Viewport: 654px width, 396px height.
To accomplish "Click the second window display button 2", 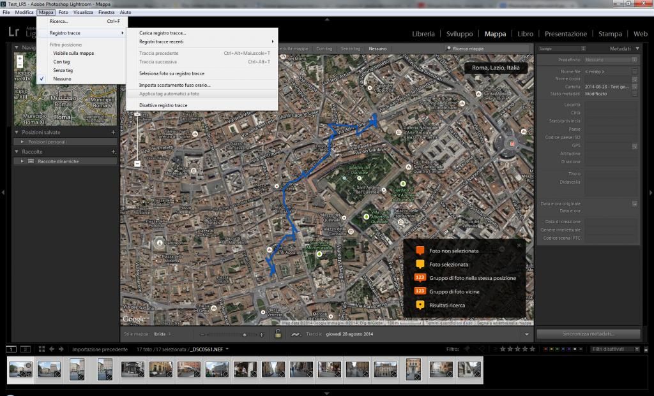I will pyautogui.click(x=26, y=349).
